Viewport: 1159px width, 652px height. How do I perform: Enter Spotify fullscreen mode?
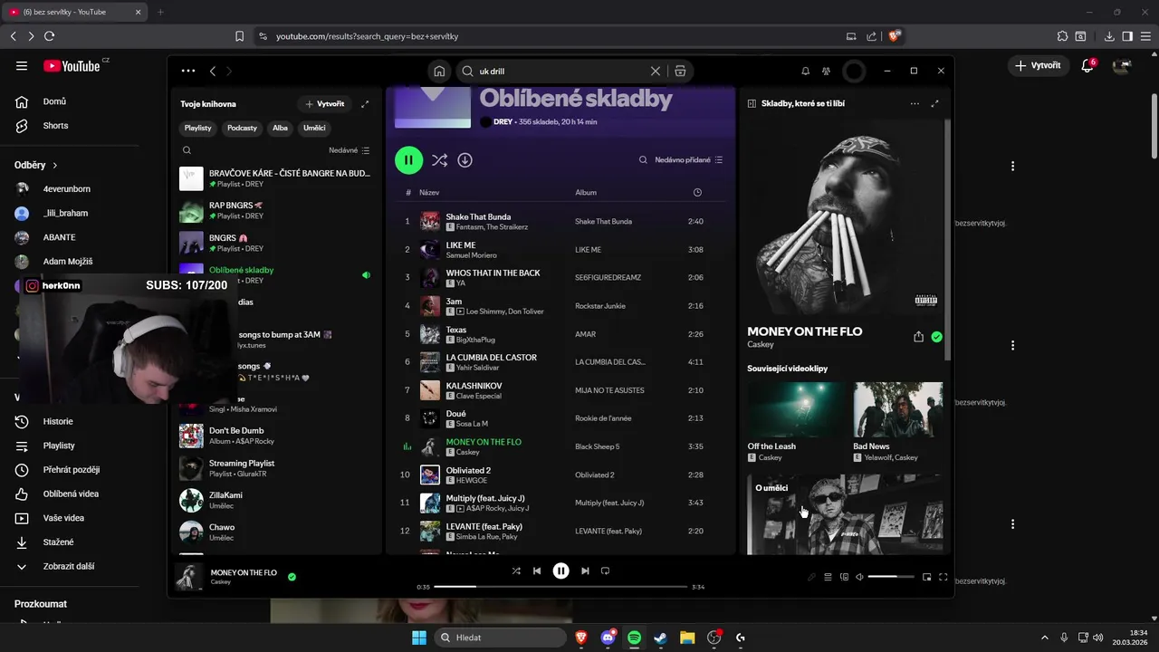(943, 577)
